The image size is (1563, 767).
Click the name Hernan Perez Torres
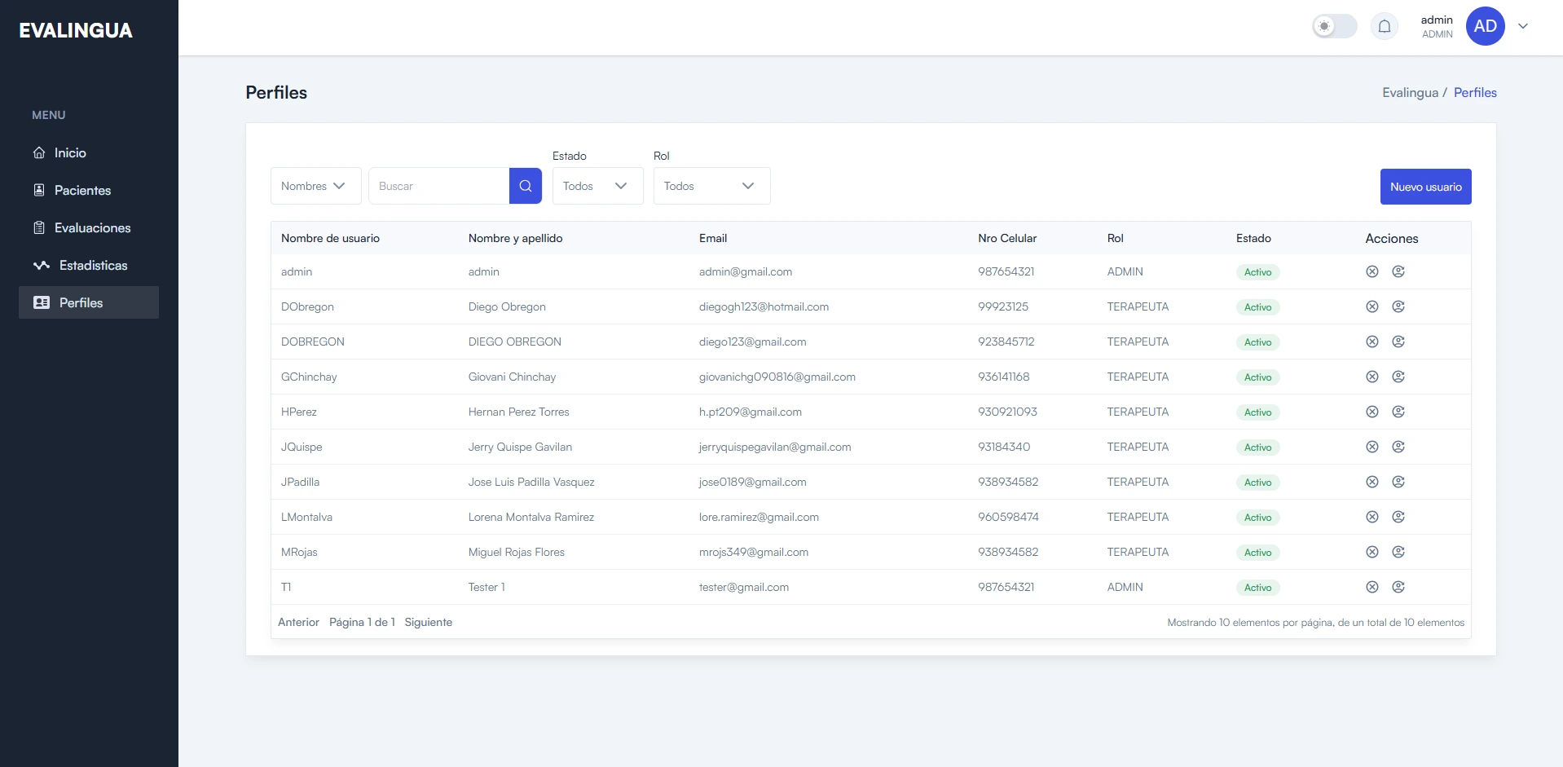519,412
